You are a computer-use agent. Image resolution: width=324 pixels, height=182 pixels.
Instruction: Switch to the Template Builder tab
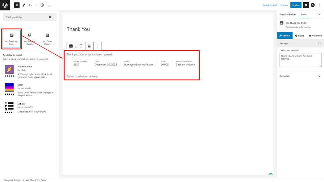[x=288, y=14]
